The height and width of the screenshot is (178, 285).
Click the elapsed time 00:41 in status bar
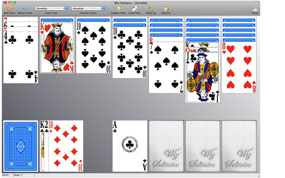[5, 175]
